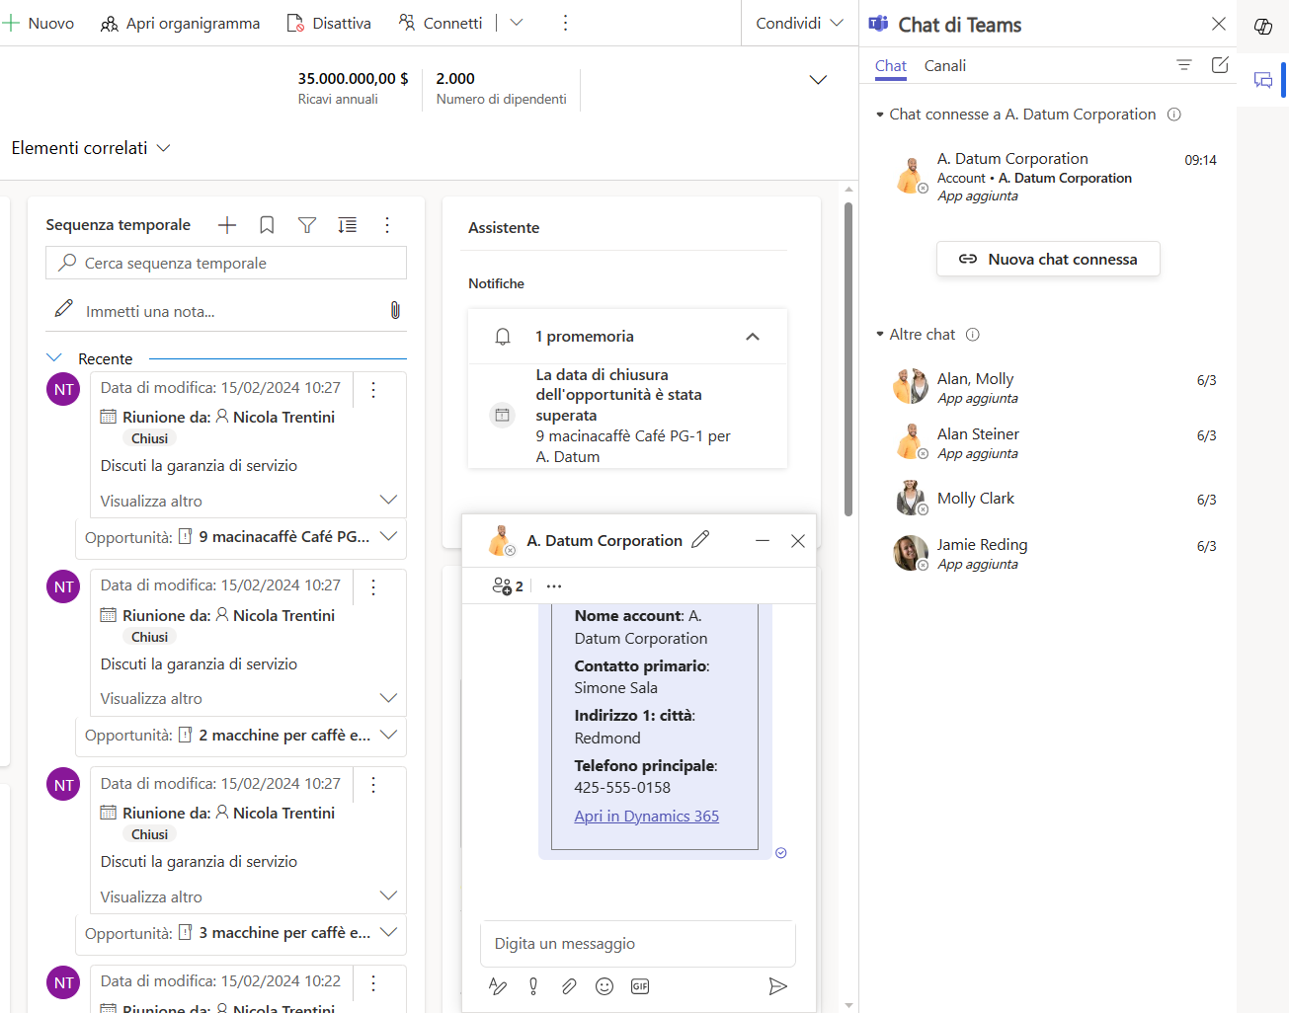Attach a file using chat paperclip

pyautogui.click(x=569, y=986)
